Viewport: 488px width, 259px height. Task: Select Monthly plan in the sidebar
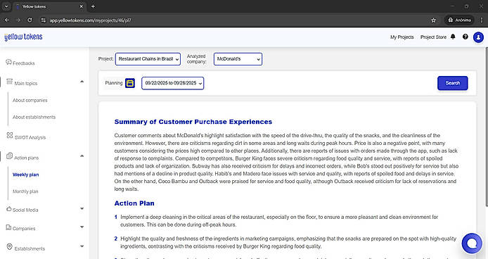point(25,191)
